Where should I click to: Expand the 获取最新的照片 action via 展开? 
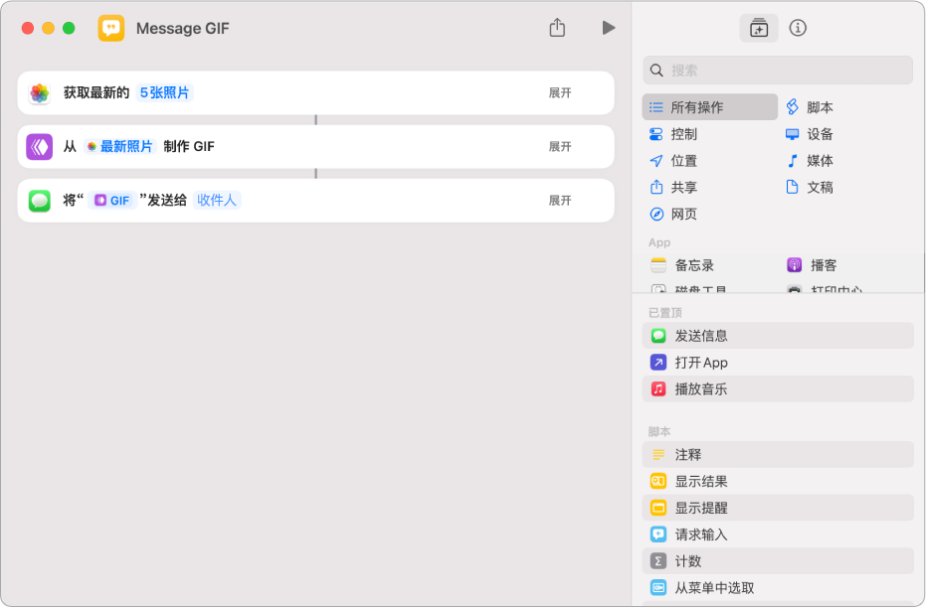(560, 93)
